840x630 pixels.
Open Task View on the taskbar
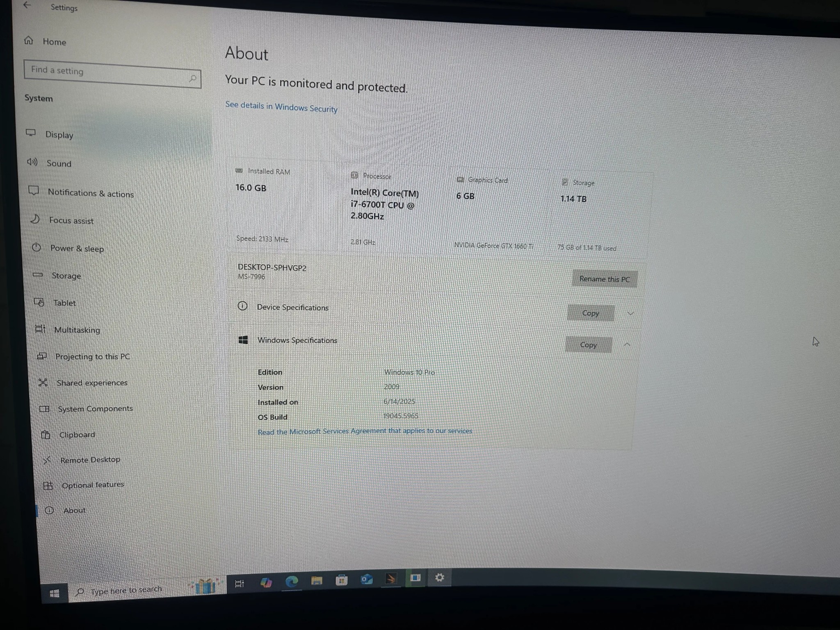pos(240,584)
